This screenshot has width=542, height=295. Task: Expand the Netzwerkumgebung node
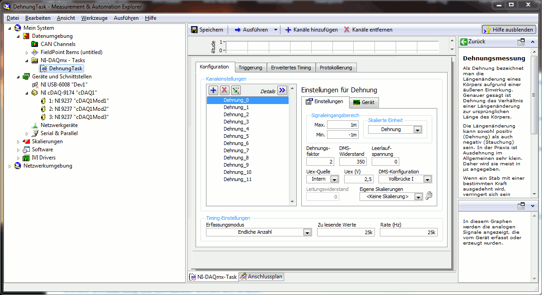[x=10, y=166]
